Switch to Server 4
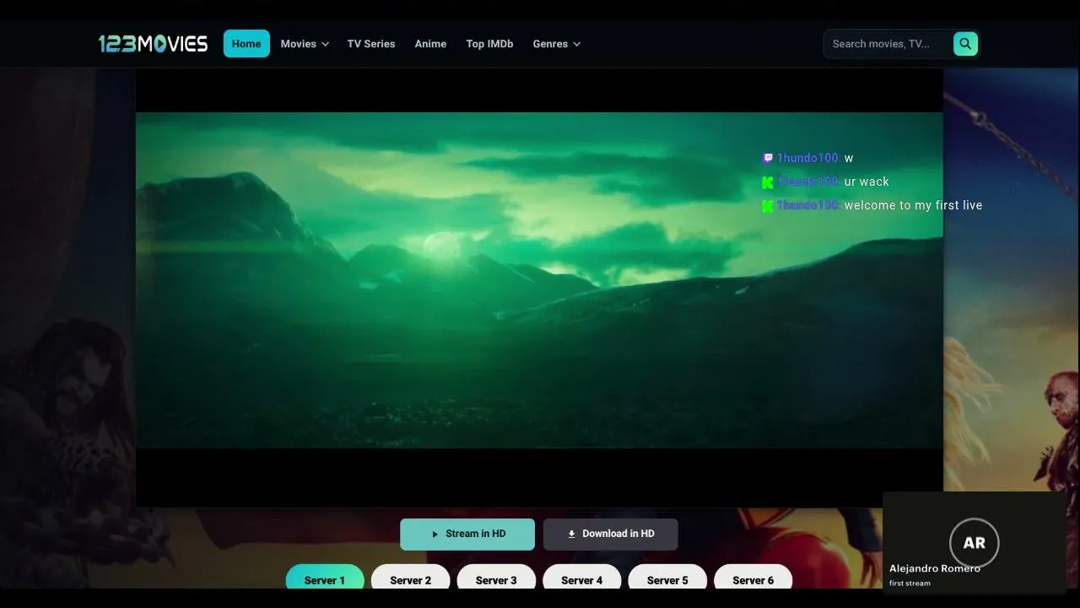 [582, 578]
